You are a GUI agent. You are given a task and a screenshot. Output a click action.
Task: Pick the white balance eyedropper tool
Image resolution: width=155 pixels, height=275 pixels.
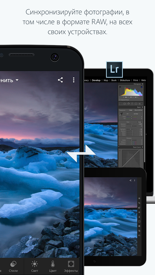(121, 115)
